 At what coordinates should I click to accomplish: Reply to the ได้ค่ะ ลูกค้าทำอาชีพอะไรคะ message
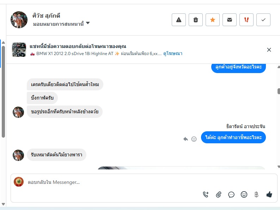pyautogui.click(x=185, y=139)
